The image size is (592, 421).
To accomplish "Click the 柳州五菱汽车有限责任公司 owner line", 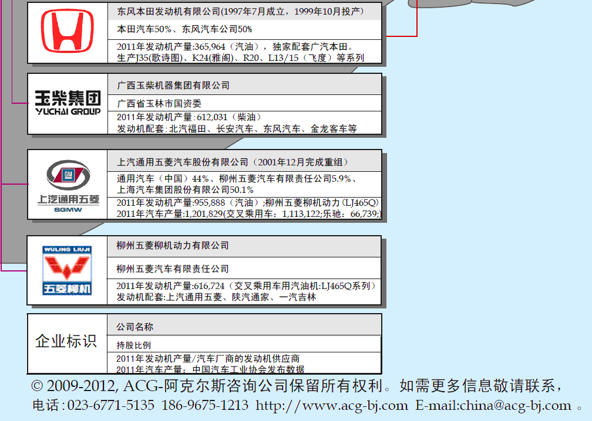I will (x=173, y=269).
